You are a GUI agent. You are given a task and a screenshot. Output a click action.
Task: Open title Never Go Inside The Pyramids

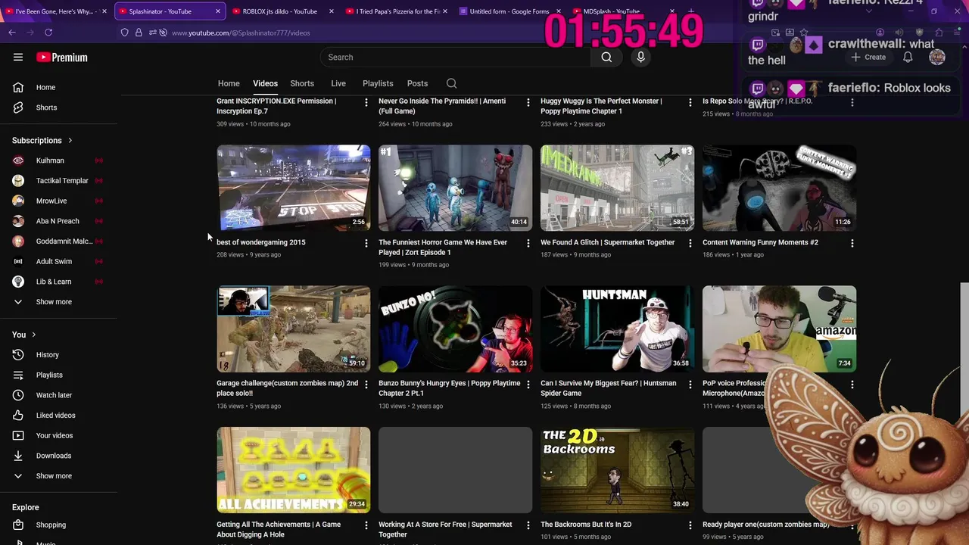click(x=442, y=106)
